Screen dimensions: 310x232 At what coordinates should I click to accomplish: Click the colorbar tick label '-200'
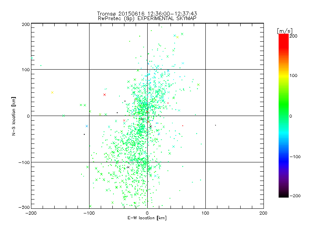[x=295, y=196]
